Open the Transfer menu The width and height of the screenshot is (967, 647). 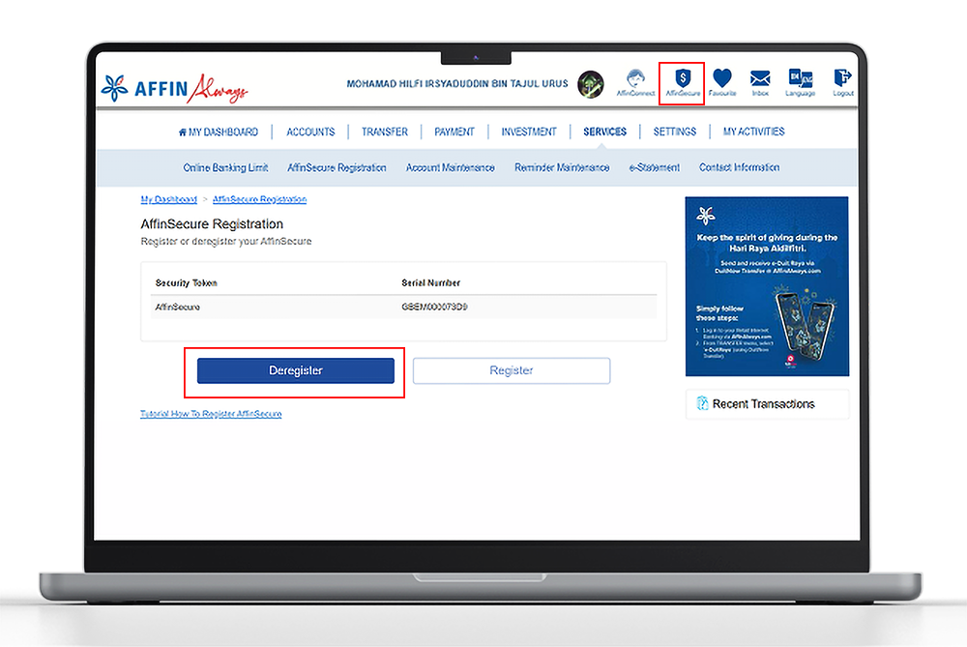(385, 132)
